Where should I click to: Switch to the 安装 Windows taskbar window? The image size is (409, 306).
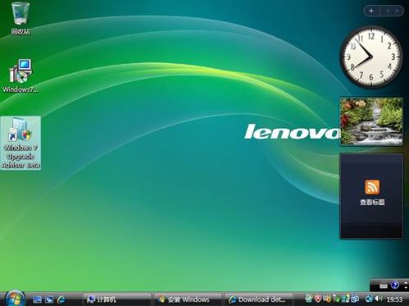pos(188,299)
